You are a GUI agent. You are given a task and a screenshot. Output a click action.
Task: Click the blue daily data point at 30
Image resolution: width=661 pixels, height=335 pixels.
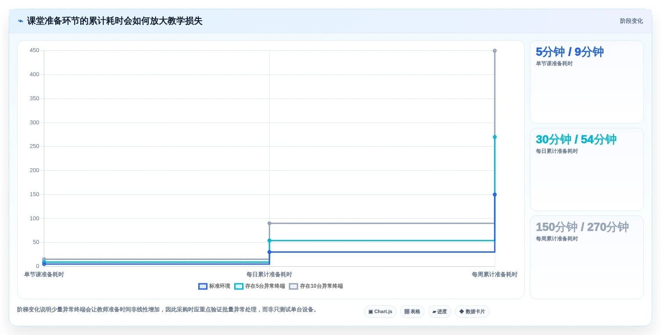coord(269,252)
